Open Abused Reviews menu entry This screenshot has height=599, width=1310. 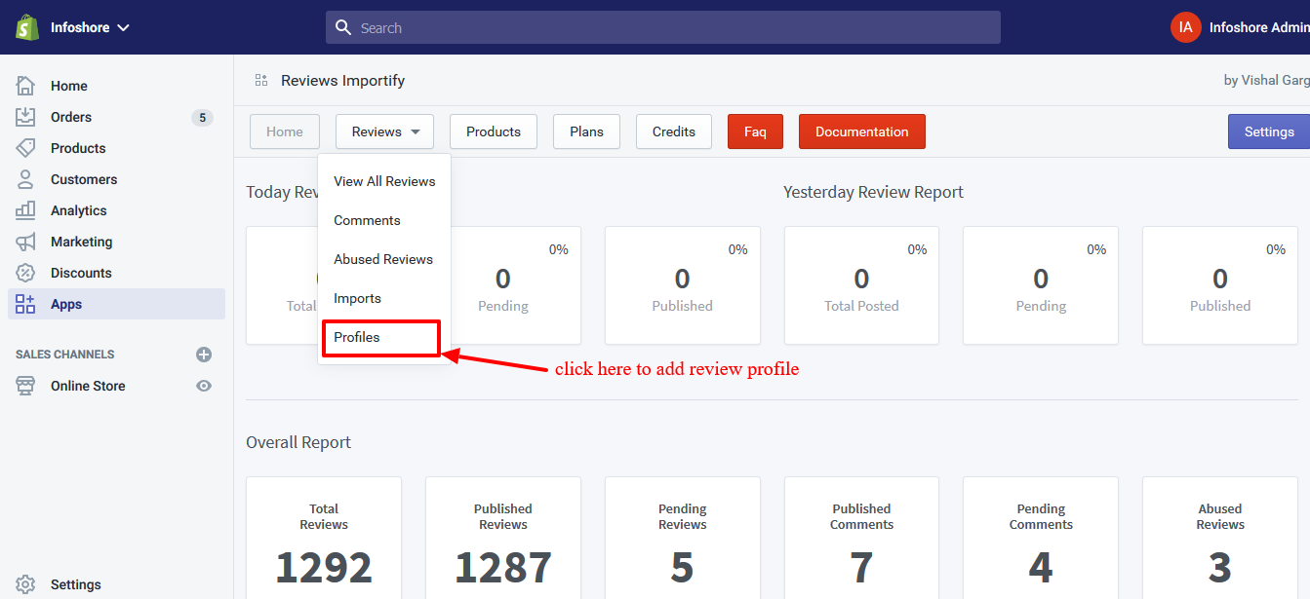coord(384,259)
